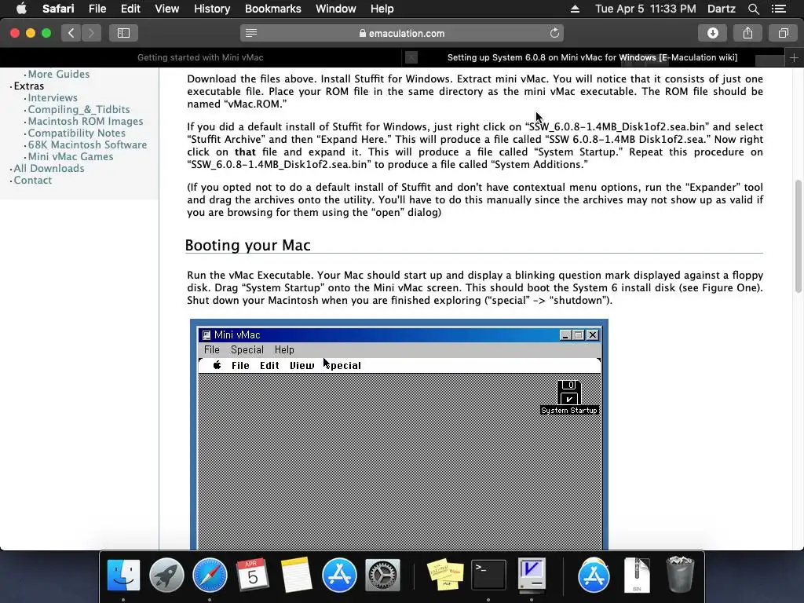The image size is (804, 603).
Task: Open Reader view icon in address bar
Action: 251,33
